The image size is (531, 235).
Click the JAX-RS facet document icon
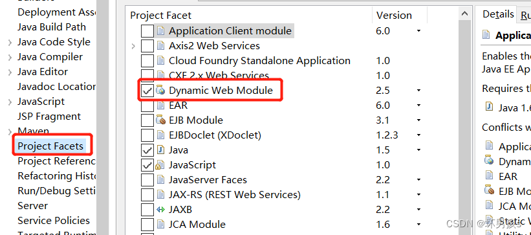coord(161,195)
